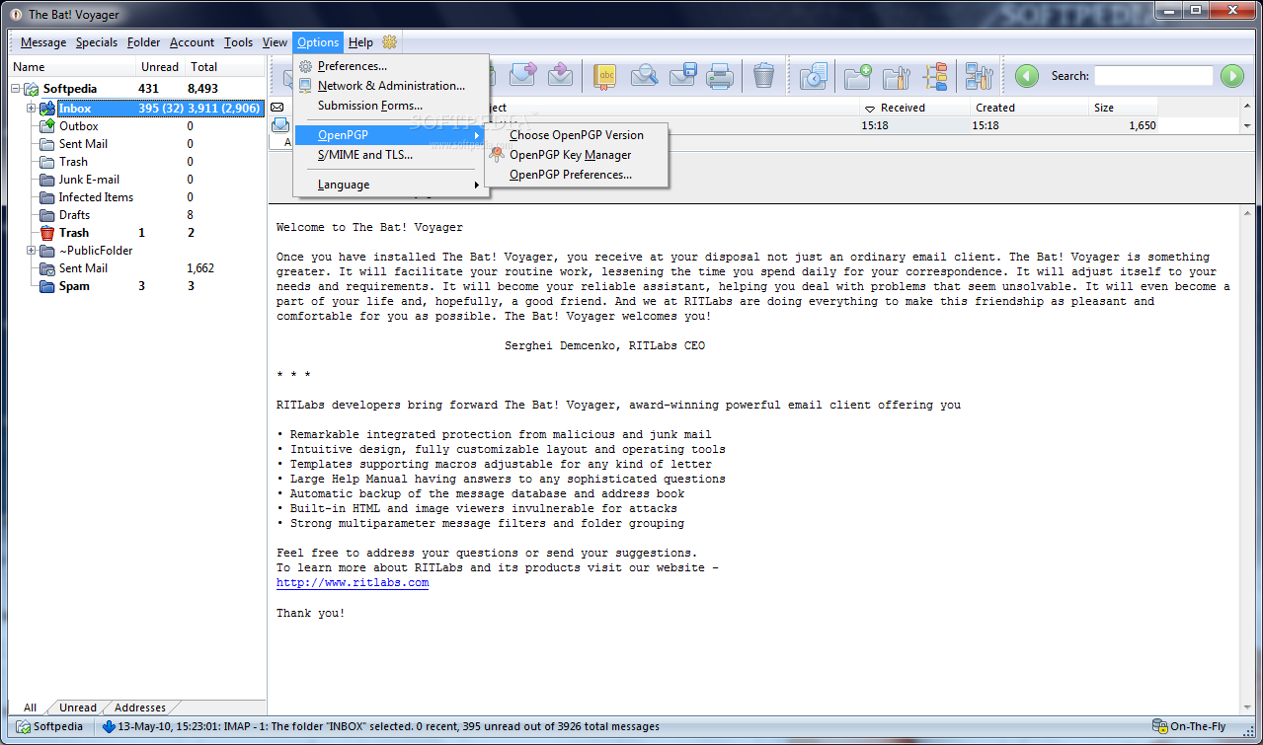Click the Redirect message toolbar icon
The width and height of the screenshot is (1263, 745).
coord(561,75)
